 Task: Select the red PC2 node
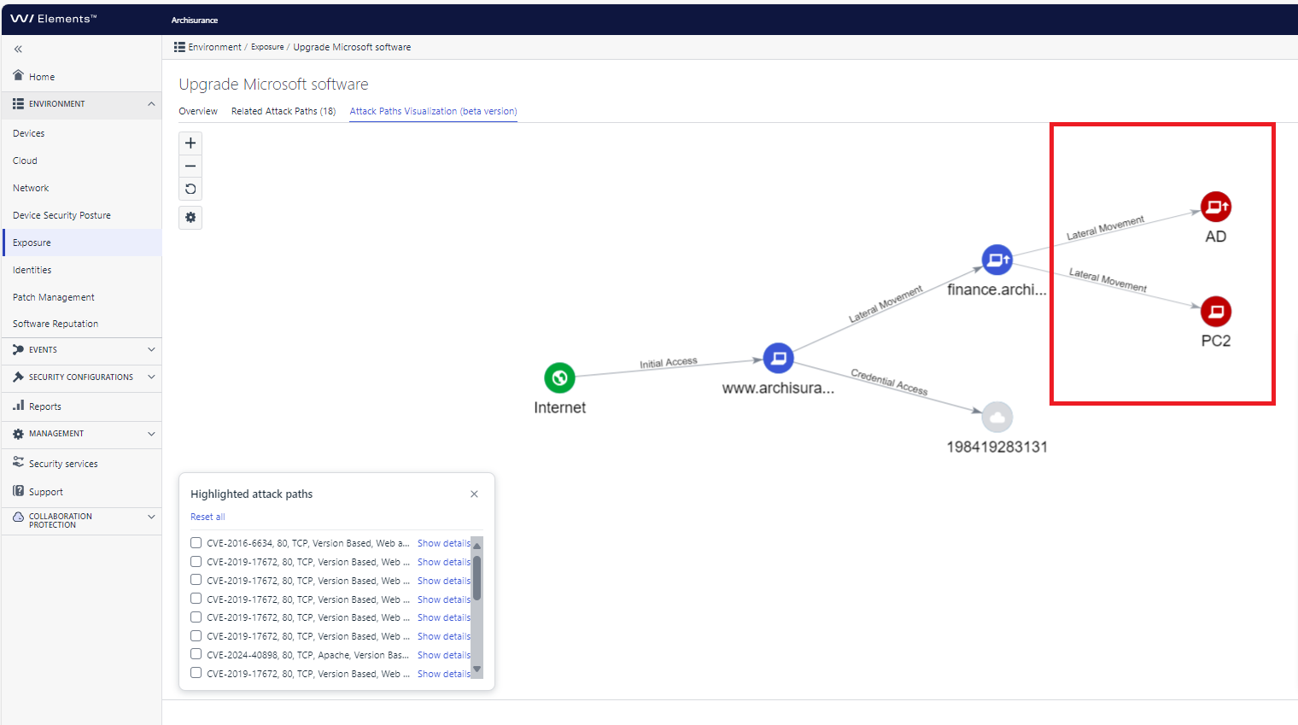1216,311
